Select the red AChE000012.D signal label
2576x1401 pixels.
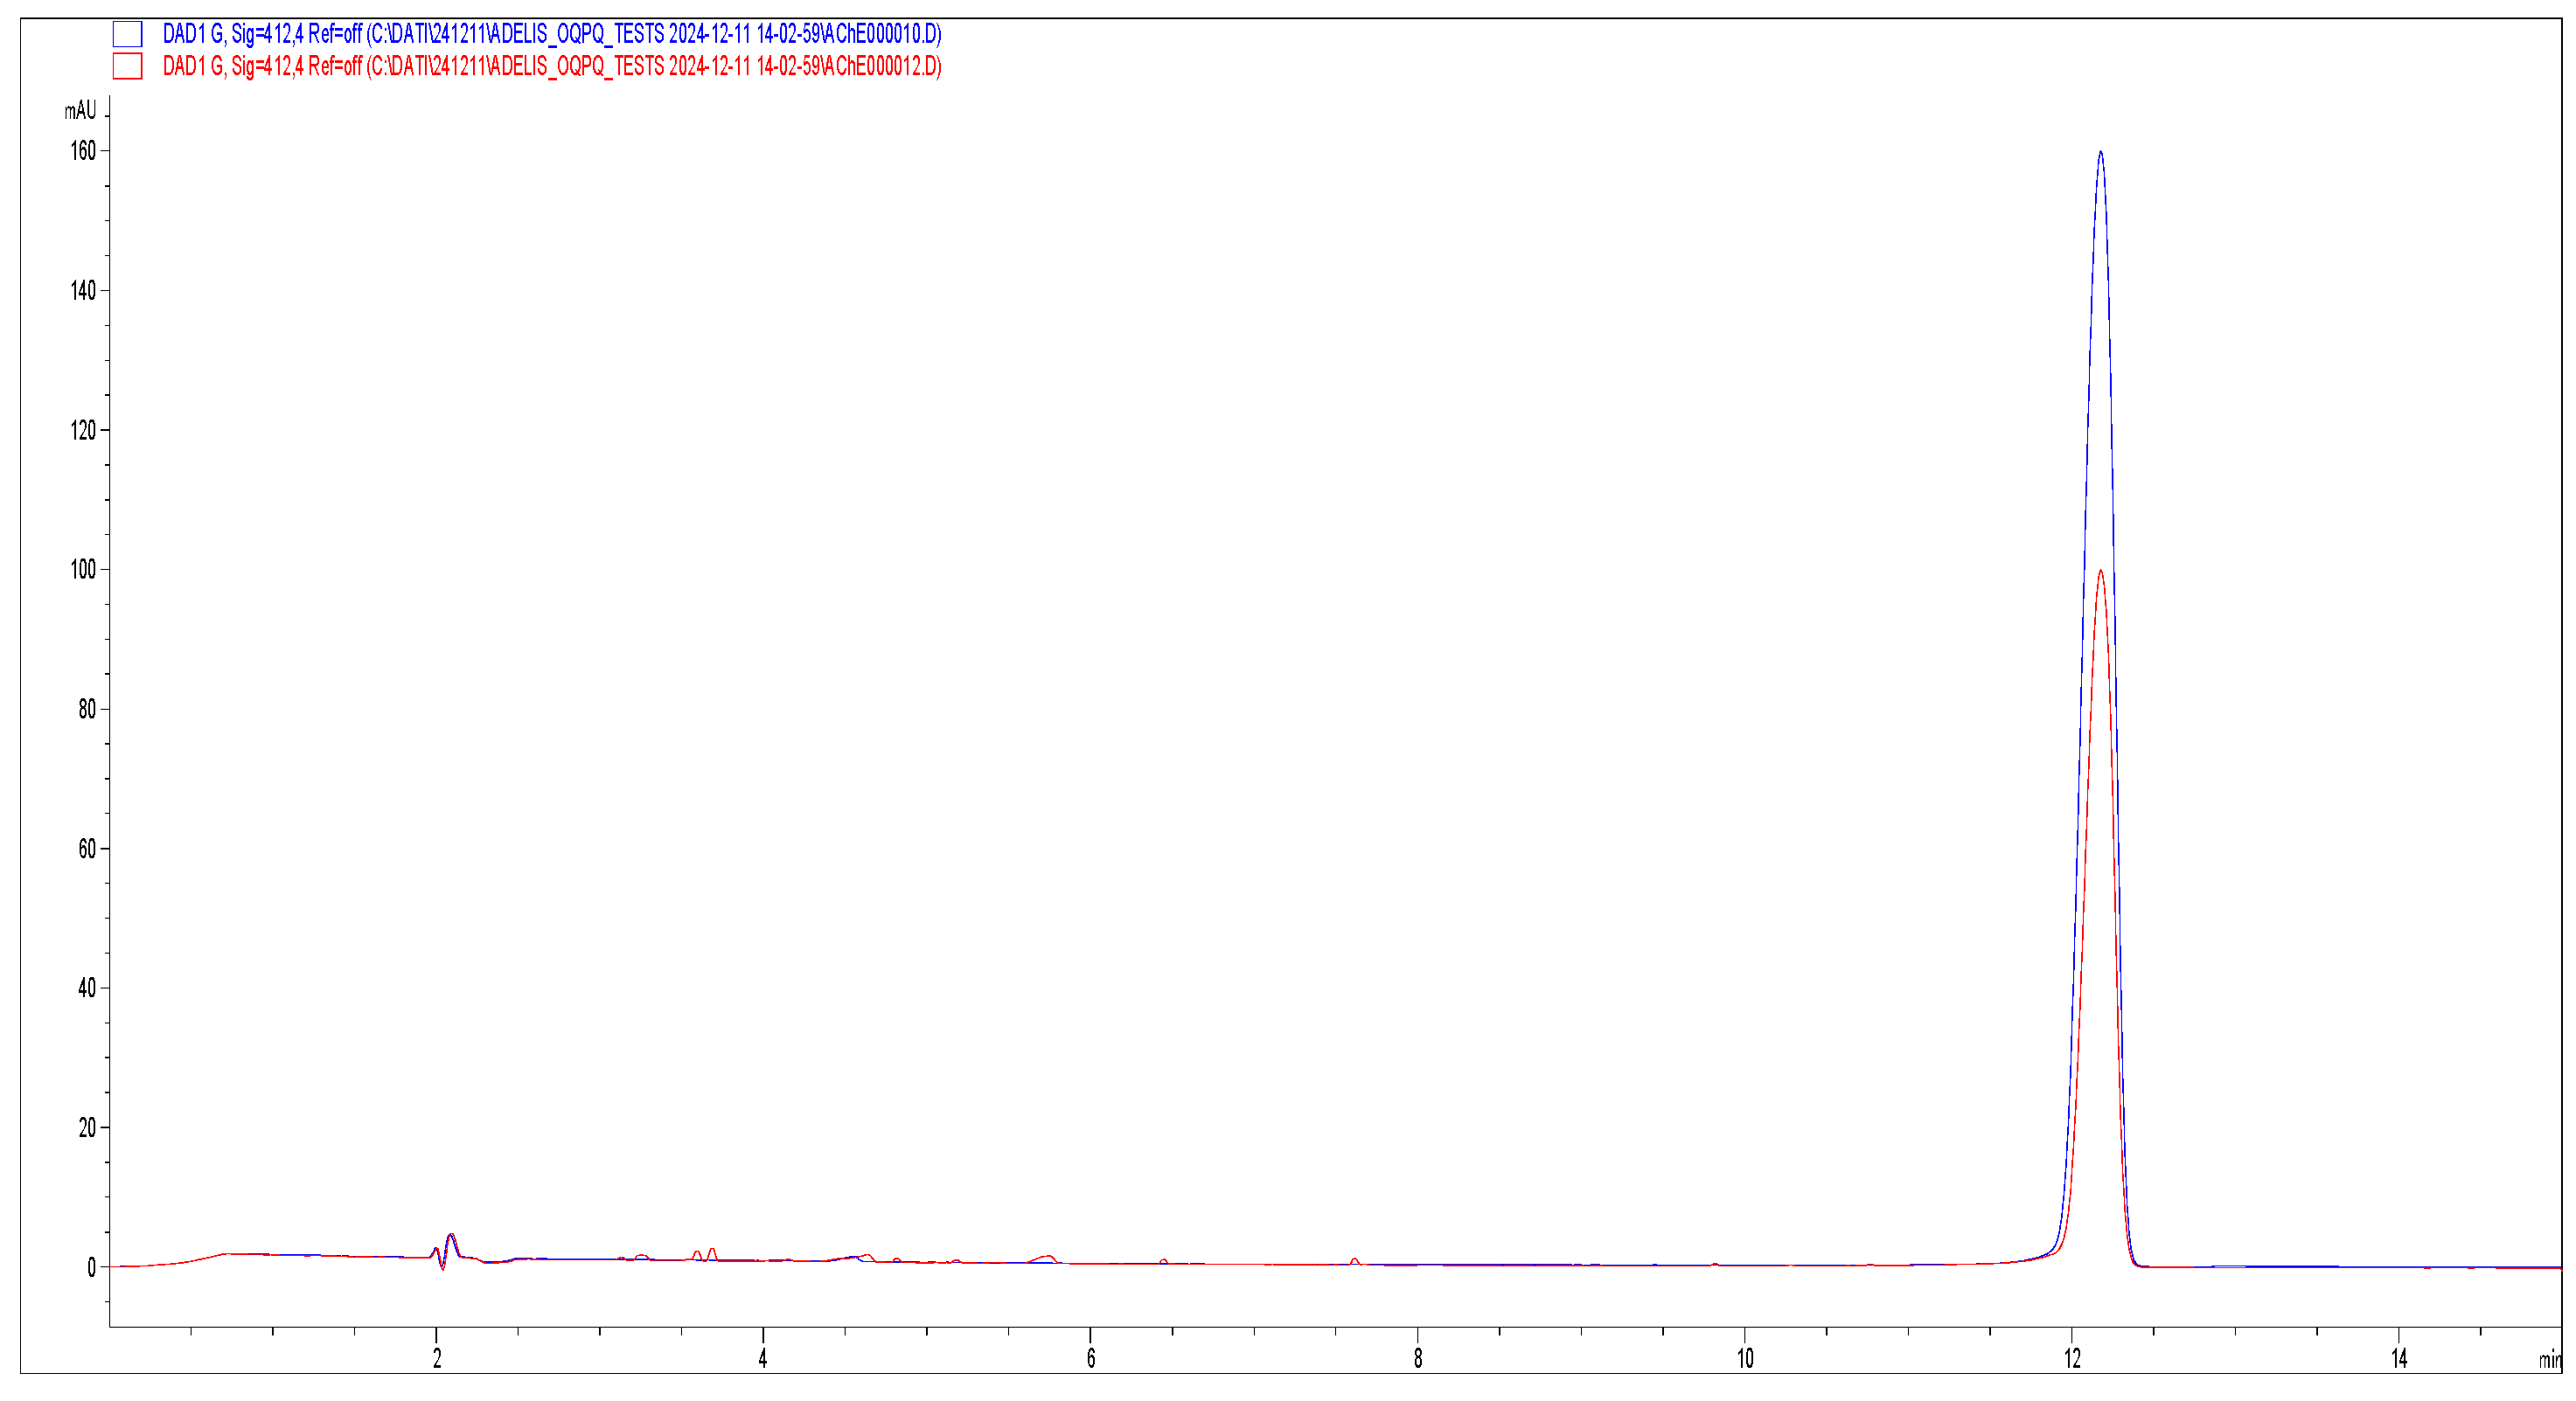click(x=551, y=66)
